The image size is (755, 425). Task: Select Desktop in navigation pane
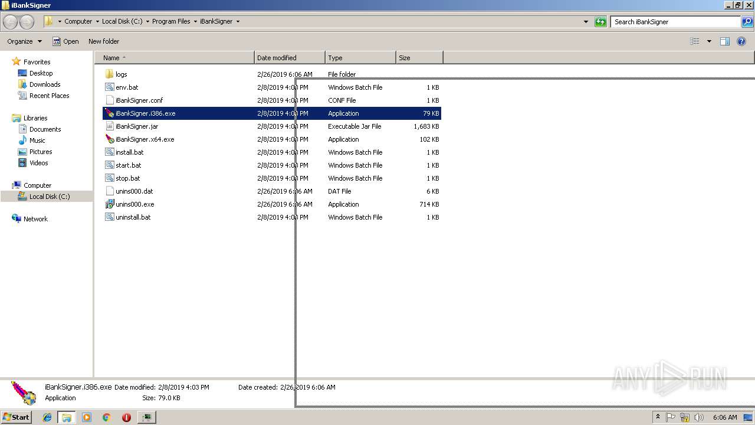(41, 73)
